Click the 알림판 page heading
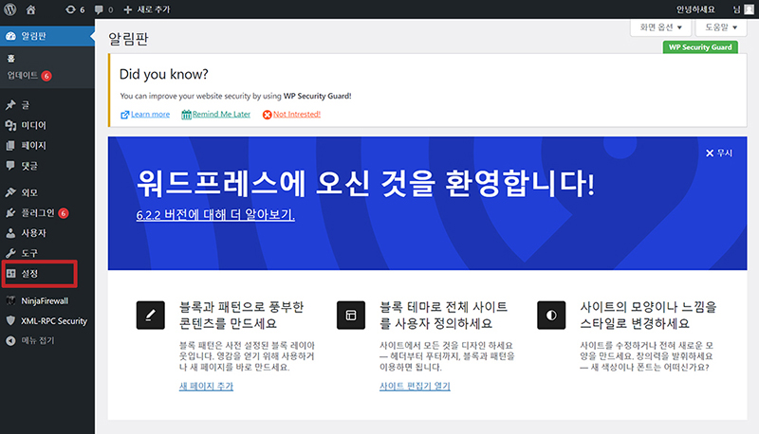The image size is (759, 434). [128, 39]
